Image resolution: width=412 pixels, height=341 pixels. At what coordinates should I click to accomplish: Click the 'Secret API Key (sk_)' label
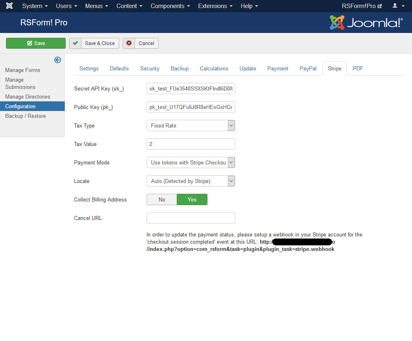(99, 88)
